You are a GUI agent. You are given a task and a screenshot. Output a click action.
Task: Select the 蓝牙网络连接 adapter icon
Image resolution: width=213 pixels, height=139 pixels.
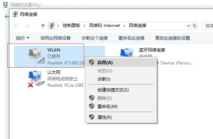(127, 53)
